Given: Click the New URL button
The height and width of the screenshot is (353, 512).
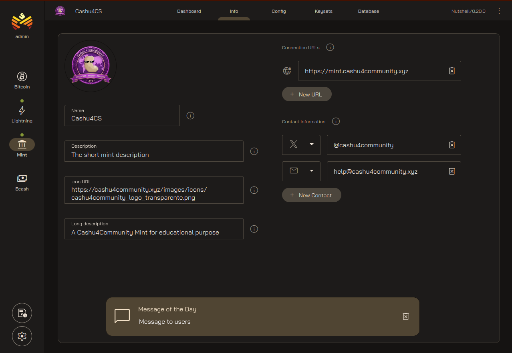Looking at the screenshot, I should coord(307,94).
